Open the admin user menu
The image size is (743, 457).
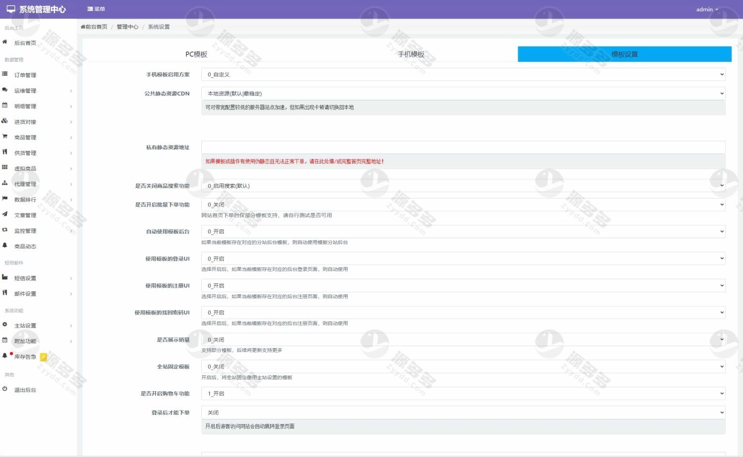point(707,9)
